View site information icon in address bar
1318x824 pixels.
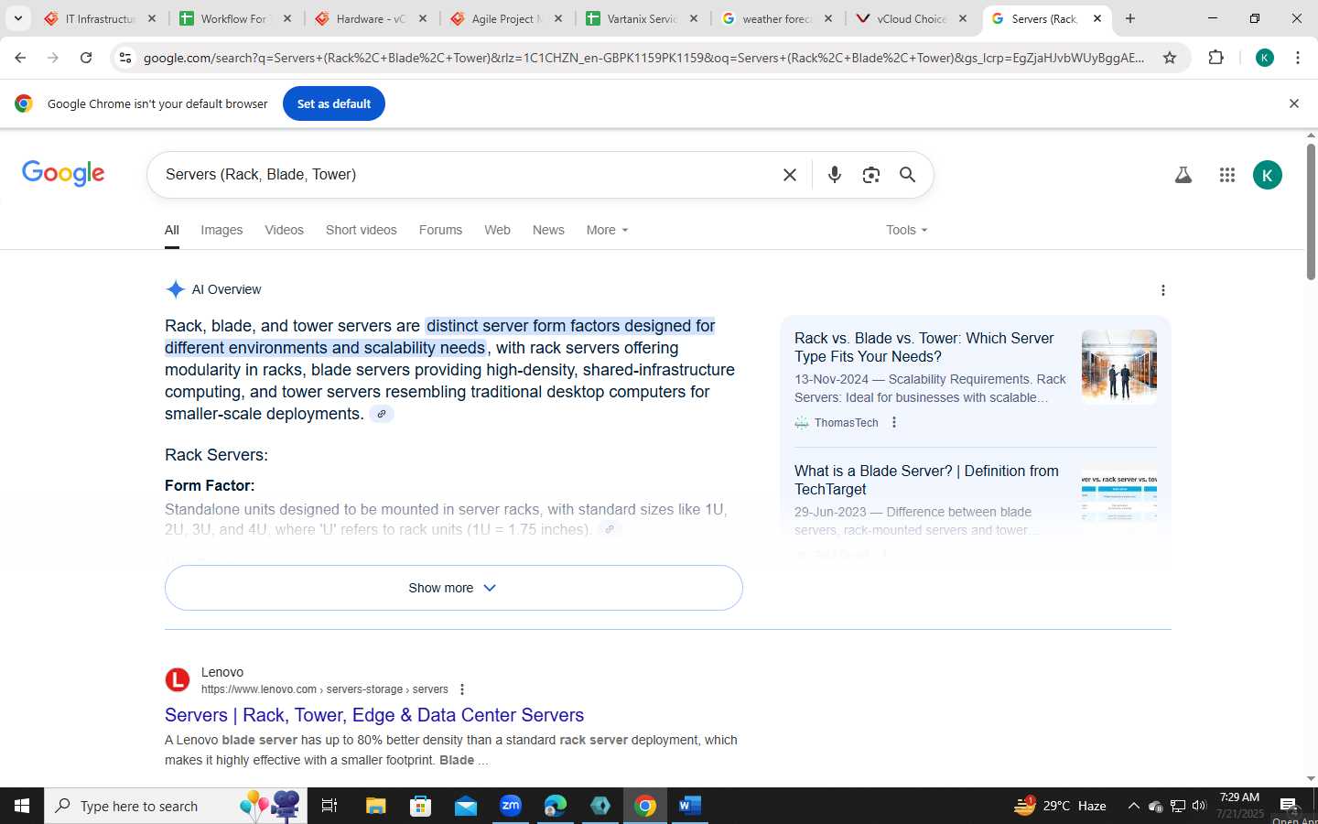pyautogui.click(x=125, y=58)
